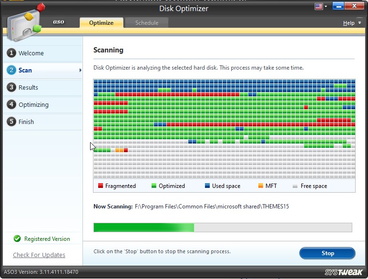Expand the Help menu arrow
Screen dimensions: 368x279
point(359,22)
